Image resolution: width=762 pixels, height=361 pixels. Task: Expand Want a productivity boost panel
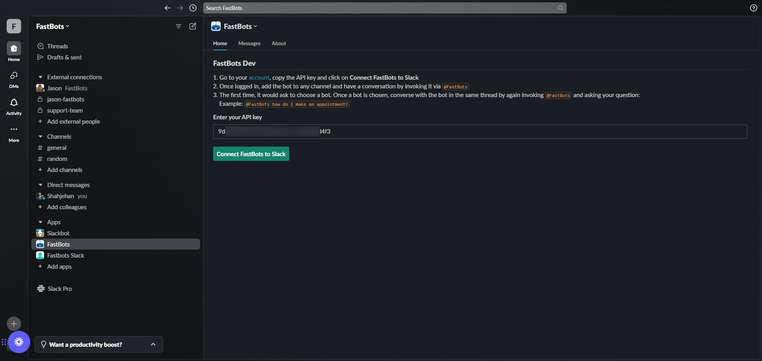(x=99, y=344)
